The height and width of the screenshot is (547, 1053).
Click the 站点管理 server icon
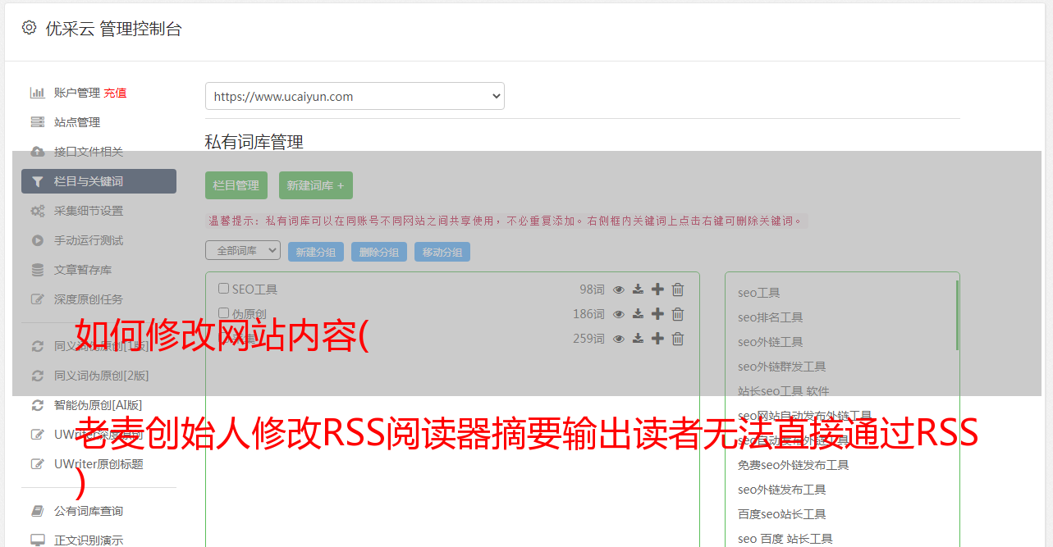38,122
